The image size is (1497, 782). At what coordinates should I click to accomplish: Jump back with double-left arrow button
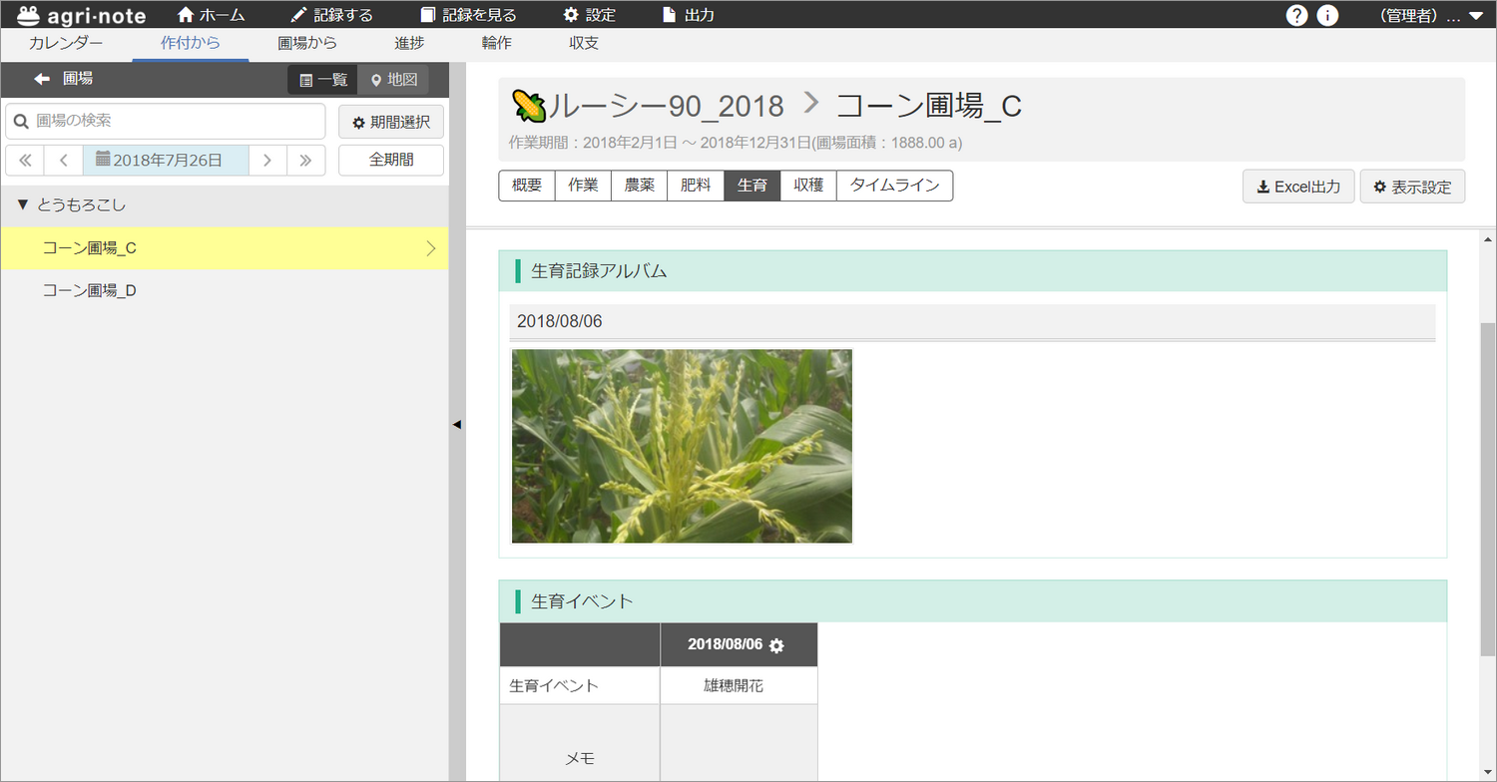25,160
